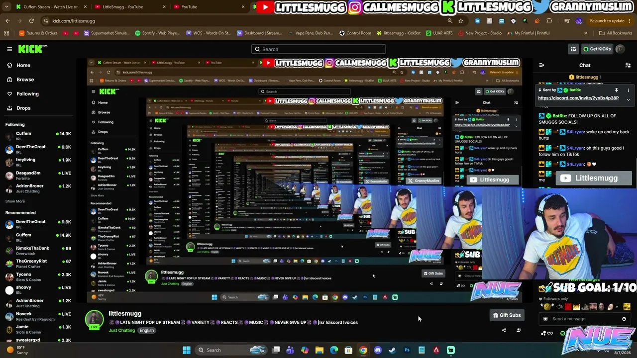Click the Windows taskbar Search box
The image size is (637, 358).
[x=230, y=350]
